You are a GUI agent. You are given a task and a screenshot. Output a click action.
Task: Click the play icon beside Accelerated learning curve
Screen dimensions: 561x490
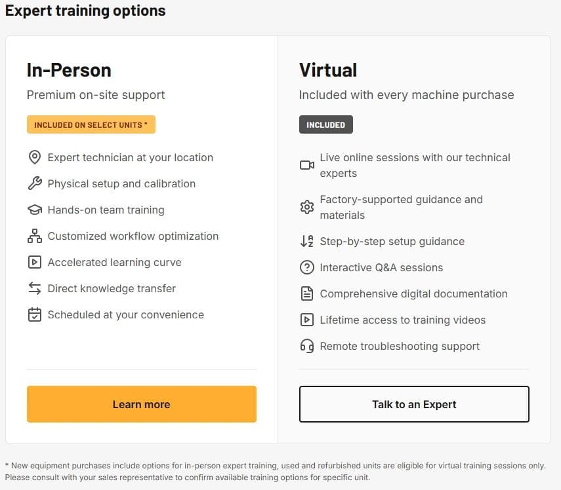click(x=34, y=263)
